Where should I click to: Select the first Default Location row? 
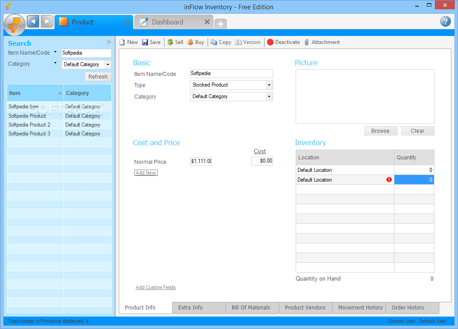[x=365, y=170]
